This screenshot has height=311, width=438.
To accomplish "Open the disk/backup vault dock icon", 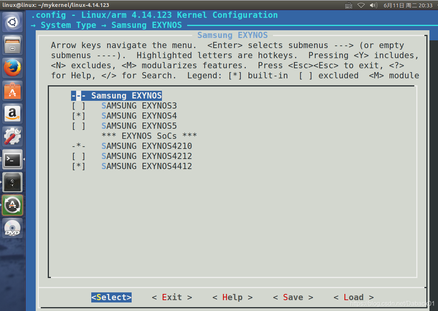I will [12, 182].
